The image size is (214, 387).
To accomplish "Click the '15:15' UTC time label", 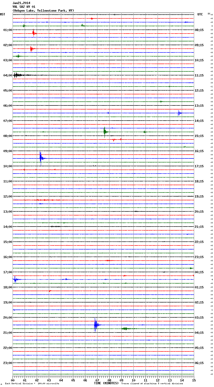I will click(x=199, y=136).
